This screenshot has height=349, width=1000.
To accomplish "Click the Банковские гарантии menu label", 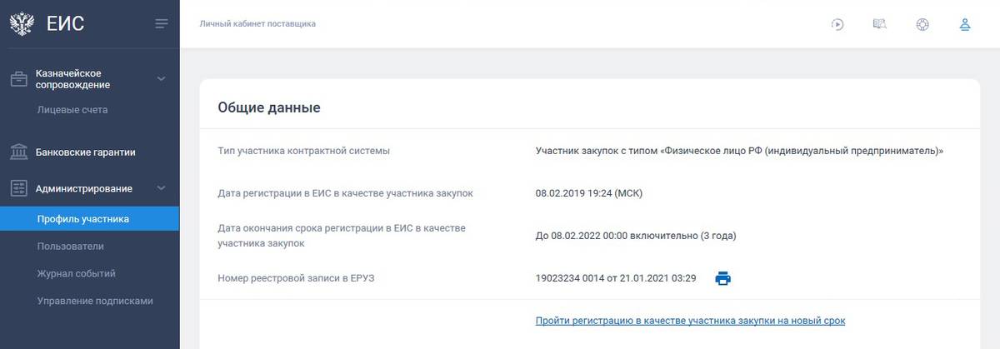I will point(86,152).
